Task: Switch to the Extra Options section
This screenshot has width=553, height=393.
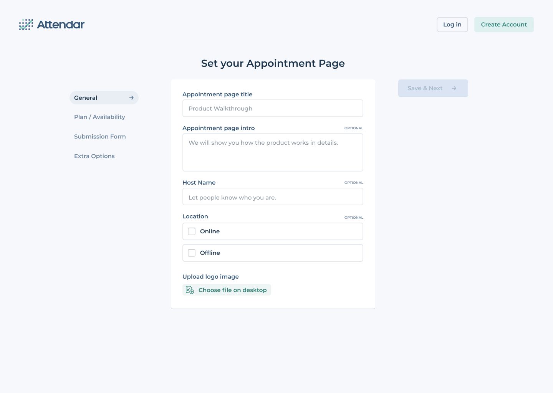Action: click(x=94, y=156)
